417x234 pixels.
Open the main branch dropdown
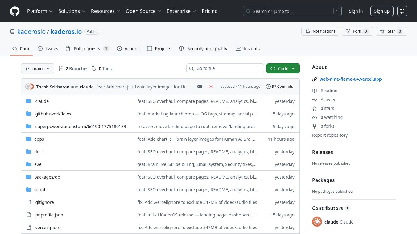(38, 68)
